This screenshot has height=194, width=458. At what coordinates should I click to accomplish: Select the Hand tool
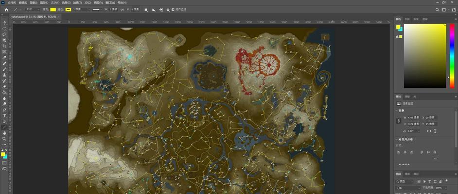[x=4, y=133]
